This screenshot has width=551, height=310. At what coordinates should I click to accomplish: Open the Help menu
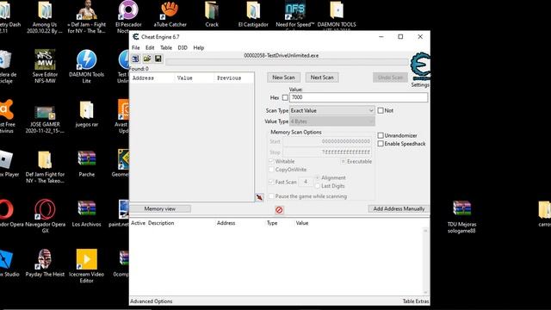tap(199, 48)
